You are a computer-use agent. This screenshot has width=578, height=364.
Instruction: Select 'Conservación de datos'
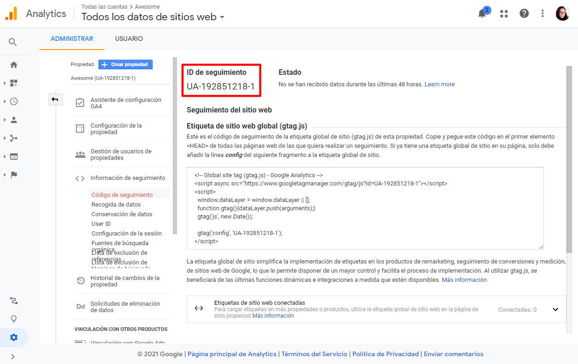[x=122, y=214]
